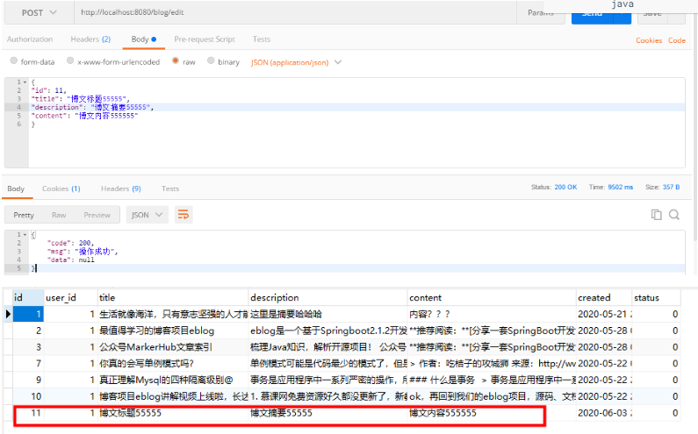The width and height of the screenshot is (698, 434).
Task: Select the binary radio option
Action: coord(211,60)
